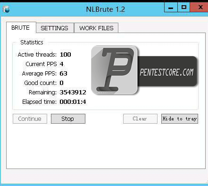Image resolution: width=208 pixels, height=186 pixels.
Task: Click the Clear button
Action: 140,119
